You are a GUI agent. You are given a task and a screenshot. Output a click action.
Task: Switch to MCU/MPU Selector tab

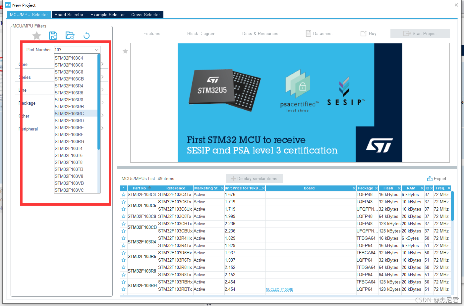[29, 15]
